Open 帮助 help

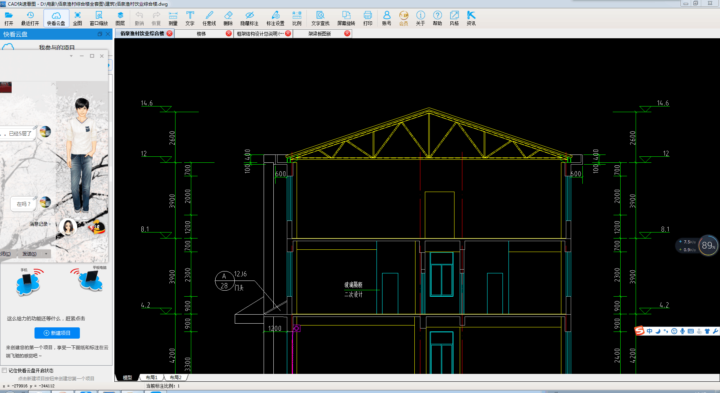coord(437,18)
